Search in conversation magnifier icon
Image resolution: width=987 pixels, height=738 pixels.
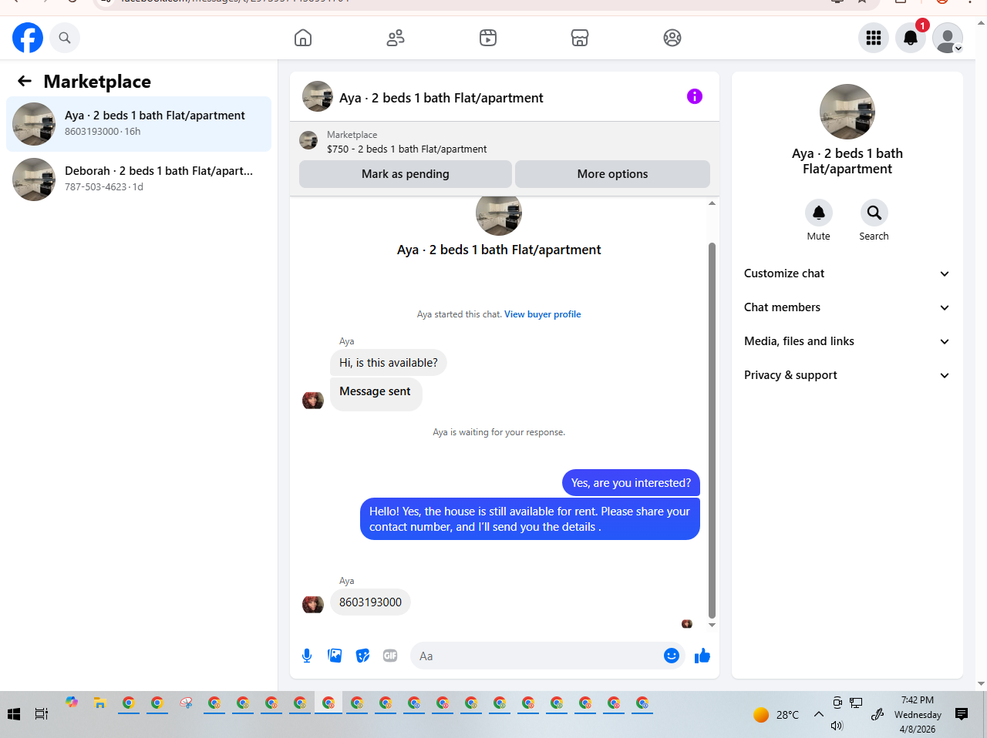874,213
